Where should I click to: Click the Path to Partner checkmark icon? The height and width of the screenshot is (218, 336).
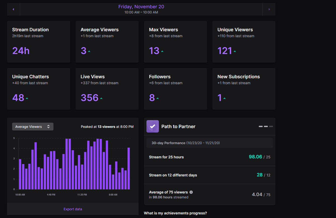[x=153, y=126]
